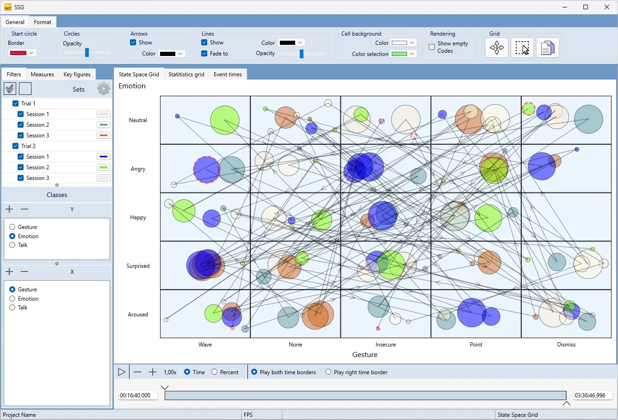The width and height of the screenshot is (618, 420).
Task: Select Play right time border option
Action: pos(328,371)
